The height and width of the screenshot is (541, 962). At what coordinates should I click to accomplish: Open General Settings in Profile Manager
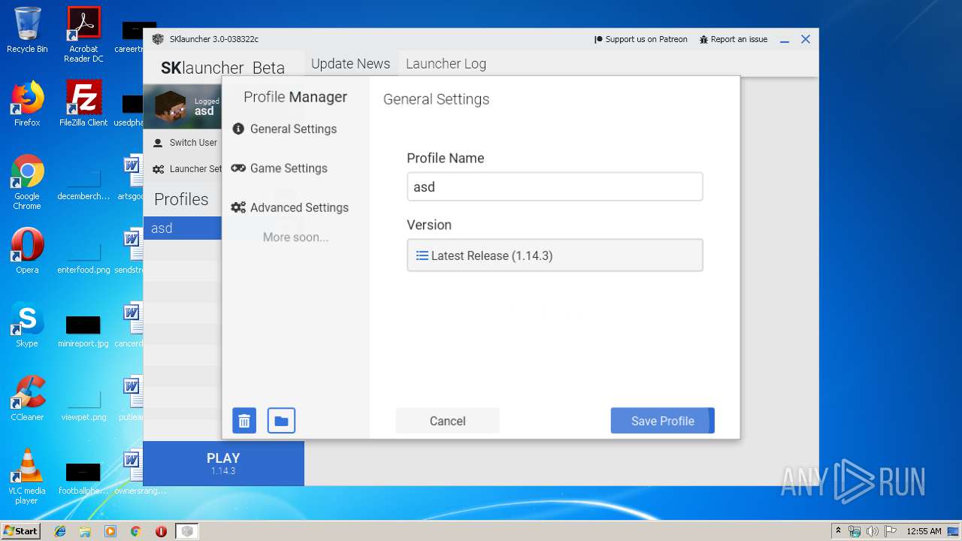[x=285, y=129]
